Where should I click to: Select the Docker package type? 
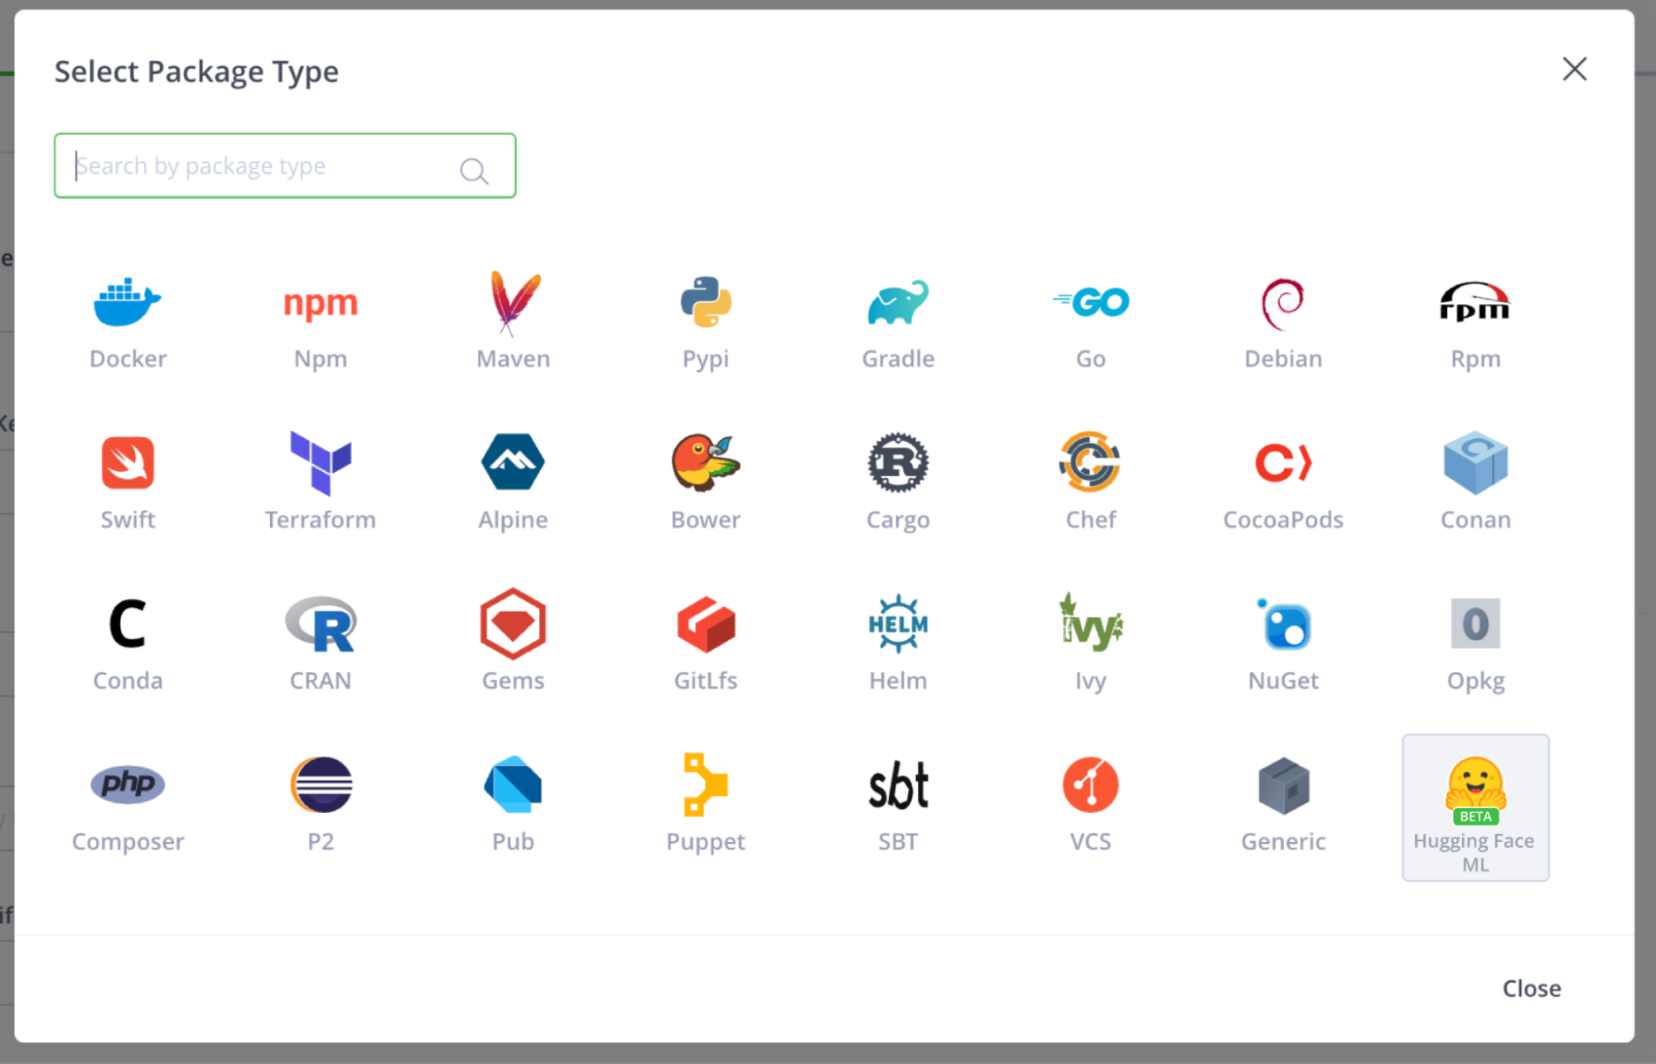[128, 323]
